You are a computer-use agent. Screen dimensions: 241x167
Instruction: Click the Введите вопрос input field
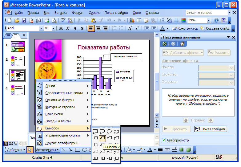(x=207, y=12)
